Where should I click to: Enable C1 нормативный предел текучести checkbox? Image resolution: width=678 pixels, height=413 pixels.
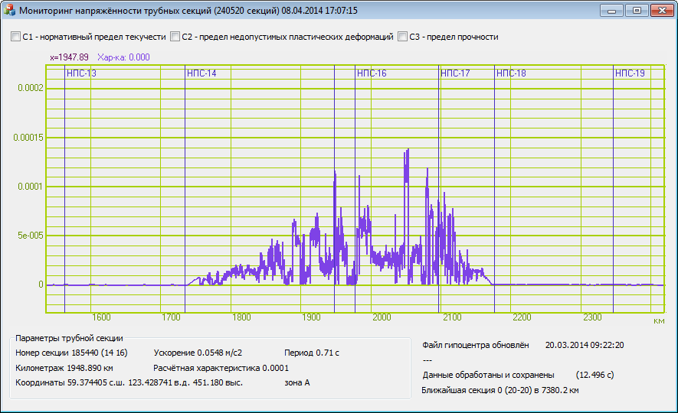click(x=15, y=37)
